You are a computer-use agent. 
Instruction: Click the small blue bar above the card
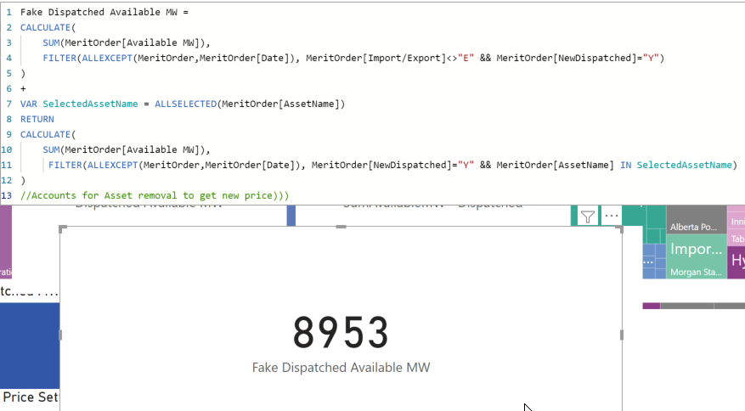[x=291, y=215]
